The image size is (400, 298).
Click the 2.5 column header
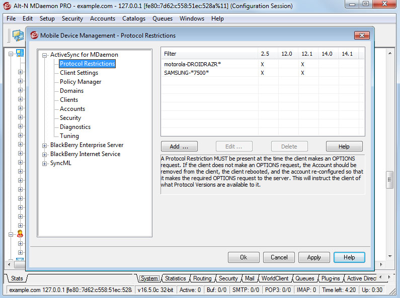(268, 54)
